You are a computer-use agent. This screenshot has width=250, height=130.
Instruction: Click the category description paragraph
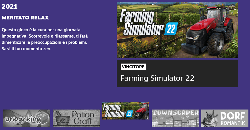[45, 39]
